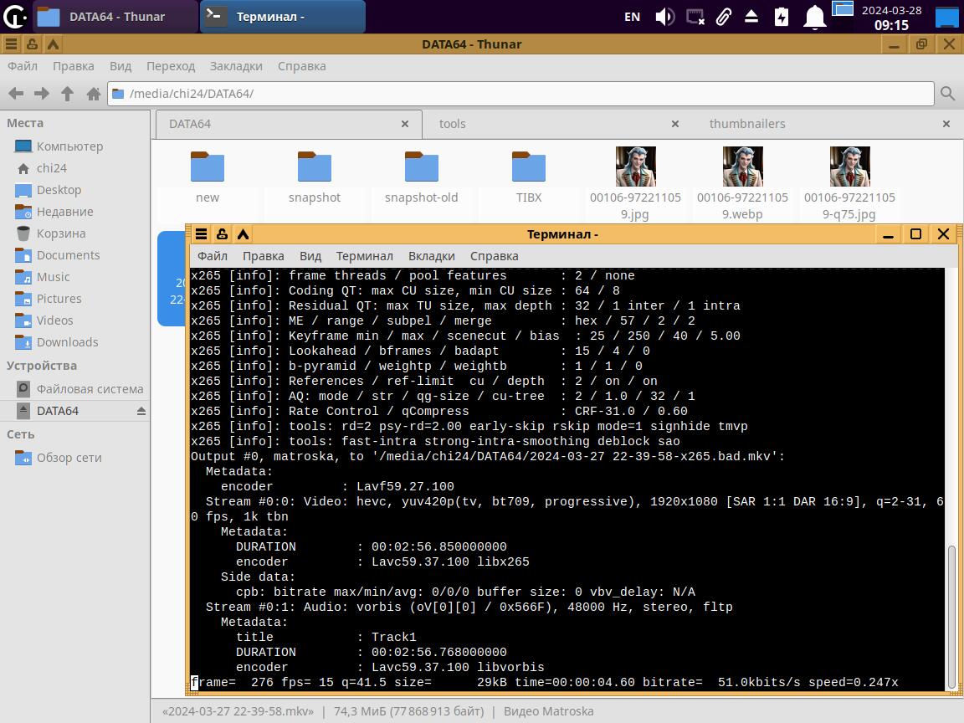Click the back navigation arrow in Thunar

15,94
